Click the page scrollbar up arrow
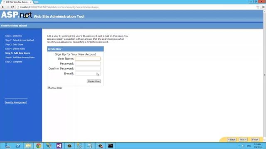Screen dimensions: 266x149 pos(264,12)
